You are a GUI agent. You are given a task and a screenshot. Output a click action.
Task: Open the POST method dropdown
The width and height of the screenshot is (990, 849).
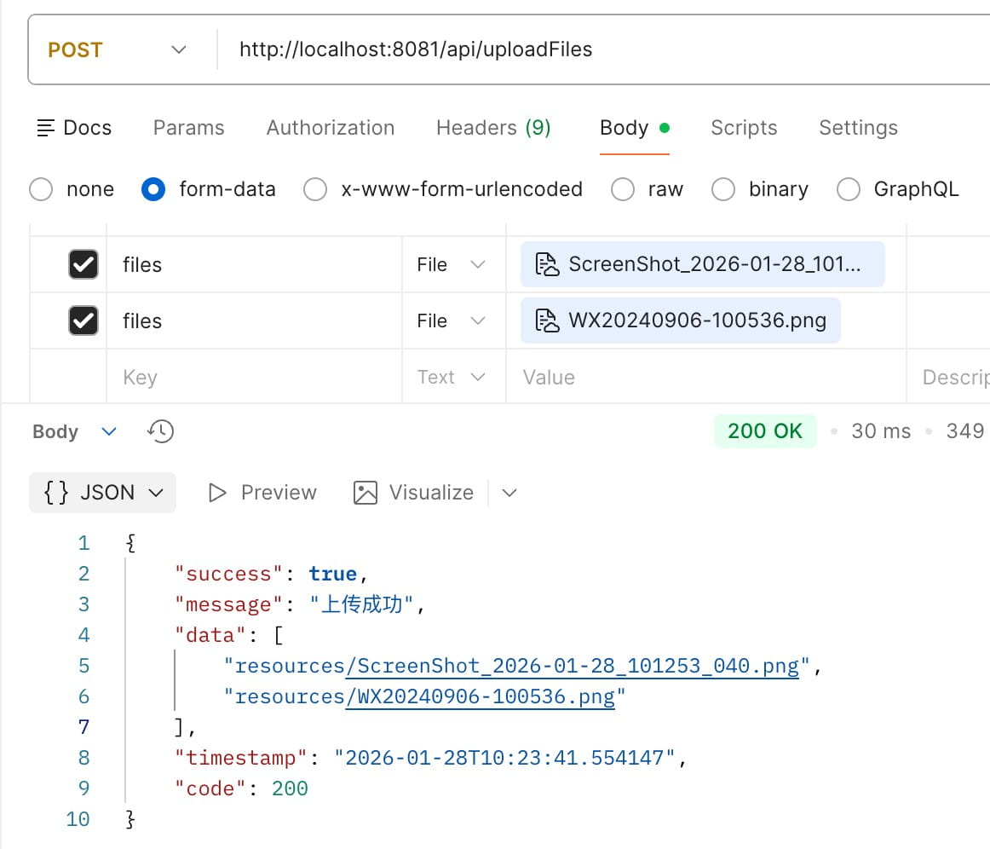[117, 50]
